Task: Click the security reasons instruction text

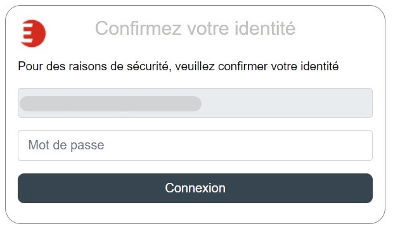Action: coord(178,66)
